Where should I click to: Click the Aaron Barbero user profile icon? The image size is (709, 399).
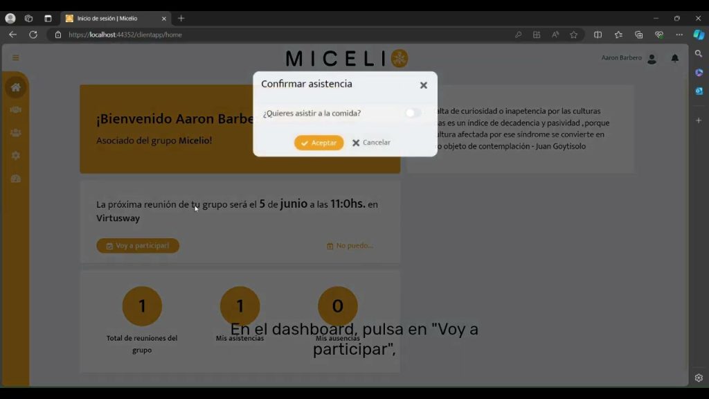[652, 59]
